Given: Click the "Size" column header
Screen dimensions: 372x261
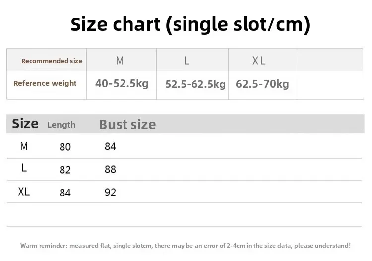Looking at the screenshot, I should (25, 124).
